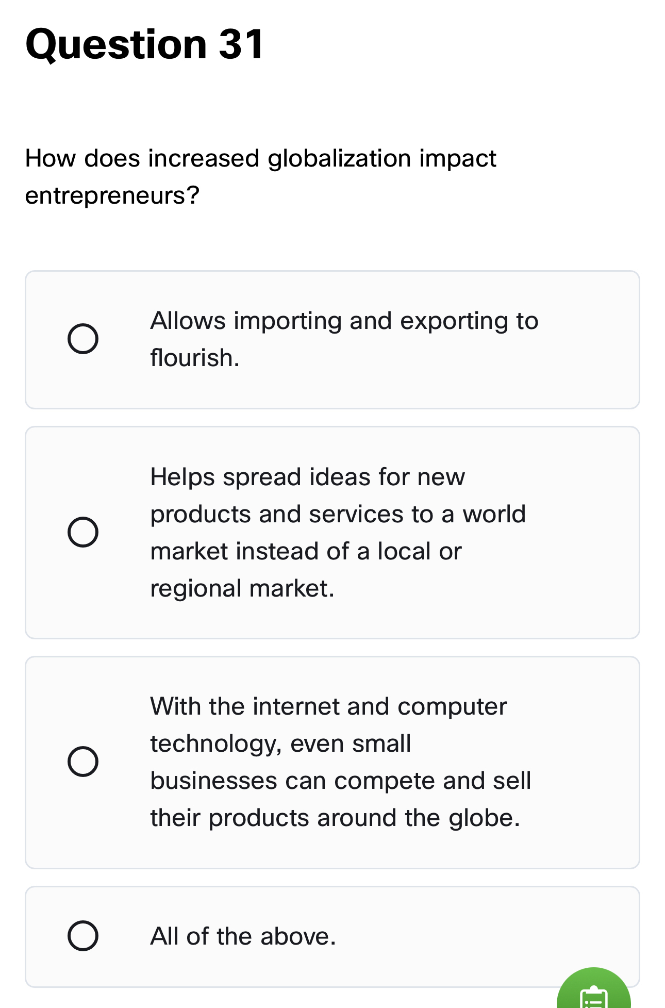
Task: Click the 'Allows importing and exporting to' text
Action: [x=344, y=321]
